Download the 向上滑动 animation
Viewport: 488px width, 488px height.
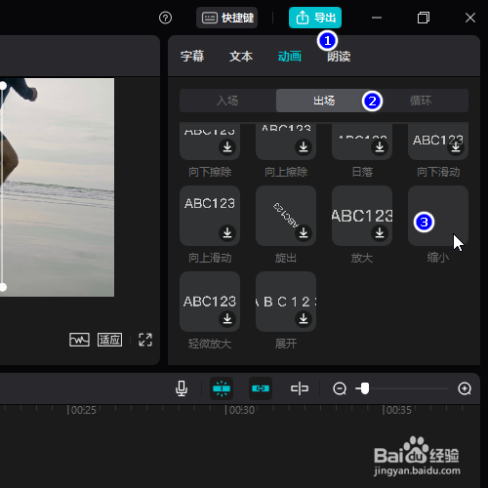pyautogui.click(x=227, y=232)
